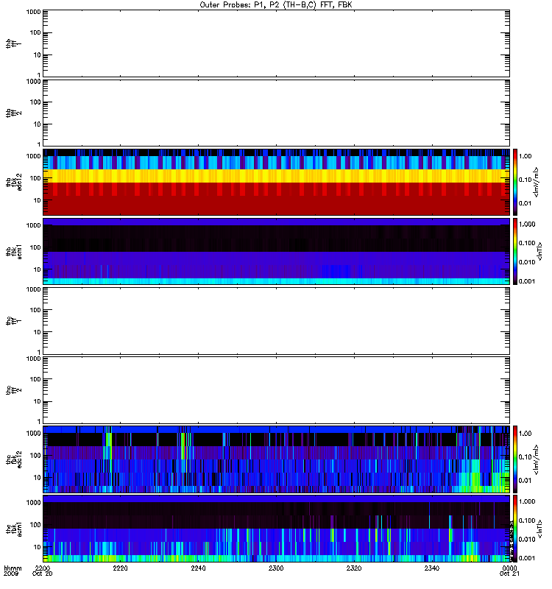Click the '0.010' value on thb scm1 color bar
552x589 pixels.
(x=527, y=262)
